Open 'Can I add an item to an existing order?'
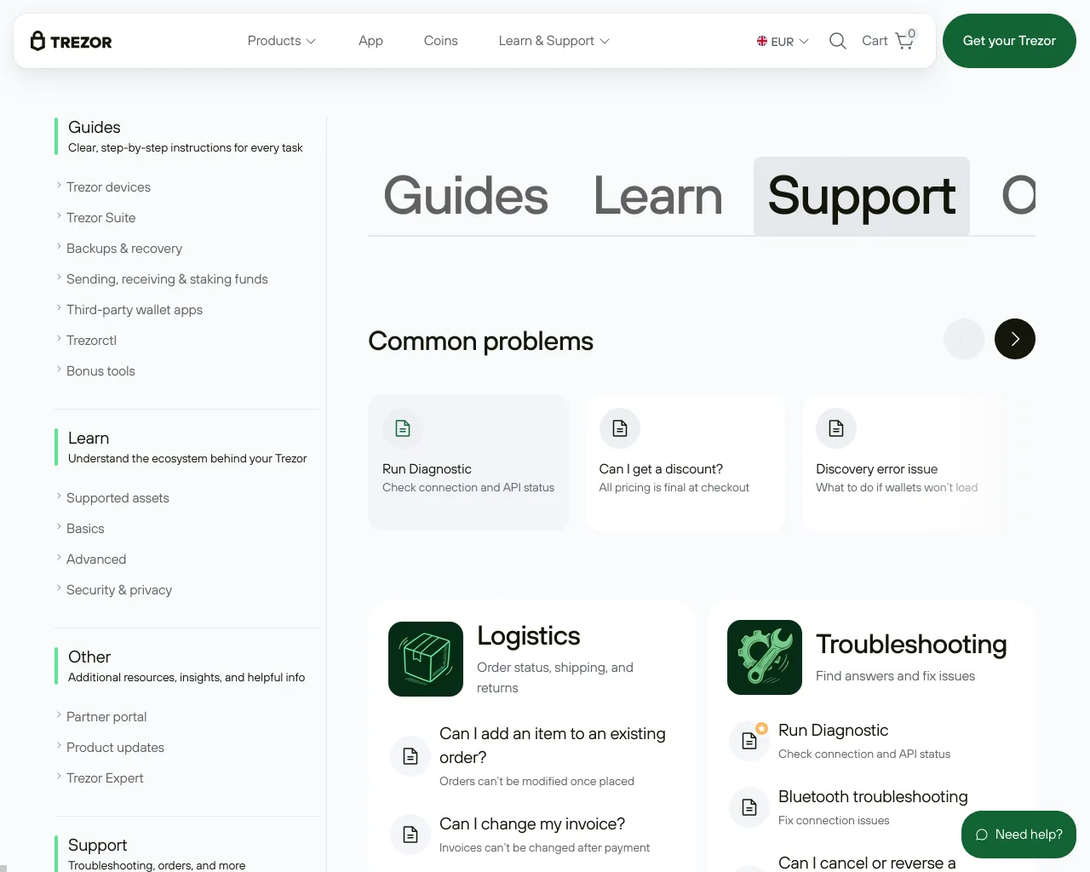The width and height of the screenshot is (1090, 872). [x=553, y=745]
